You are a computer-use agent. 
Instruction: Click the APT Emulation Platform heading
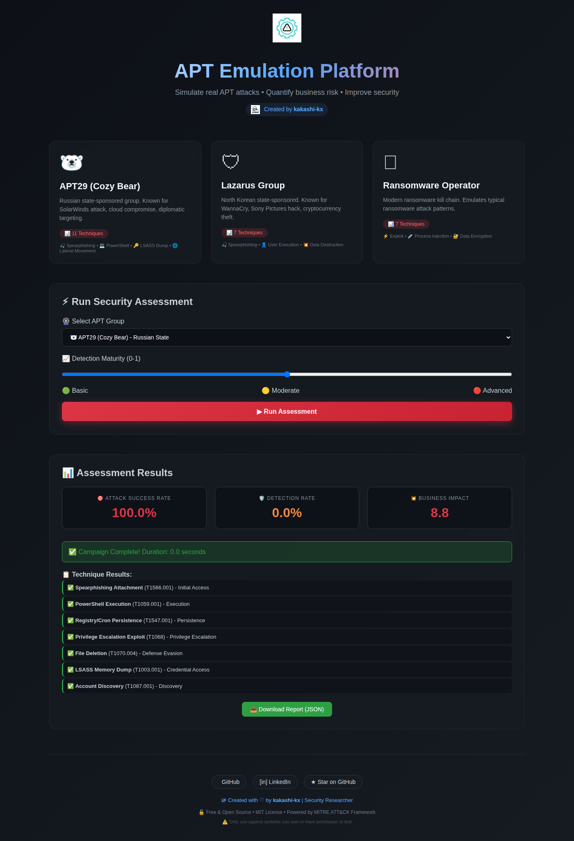pos(287,71)
